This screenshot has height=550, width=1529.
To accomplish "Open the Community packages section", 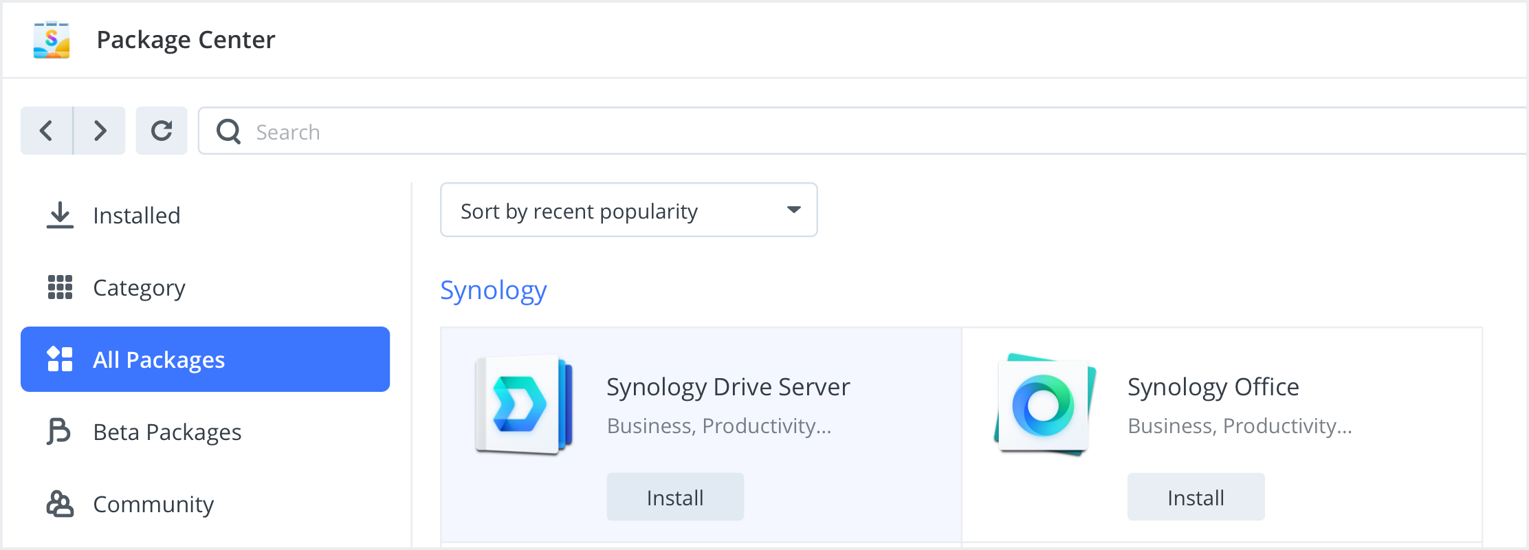I will pos(153,505).
